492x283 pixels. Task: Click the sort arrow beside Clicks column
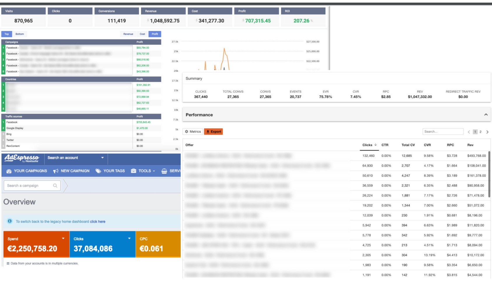pyautogui.click(x=376, y=145)
